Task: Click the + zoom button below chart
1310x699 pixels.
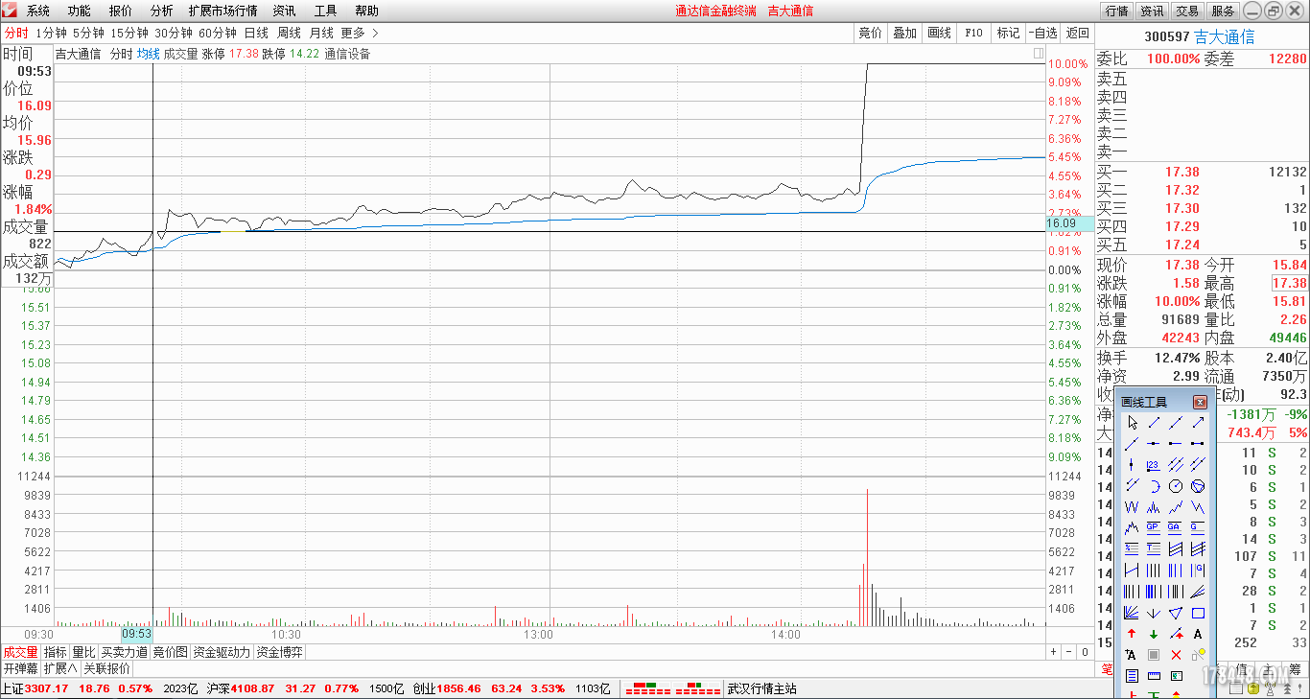Action: point(1053,652)
